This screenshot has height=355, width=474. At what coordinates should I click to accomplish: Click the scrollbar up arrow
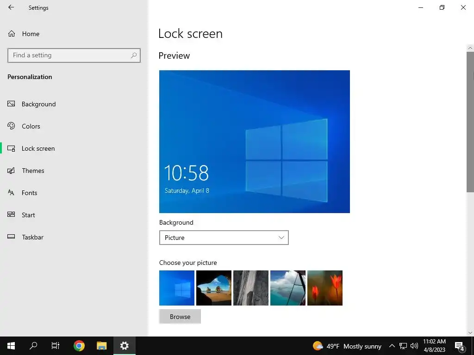(470, 48)
